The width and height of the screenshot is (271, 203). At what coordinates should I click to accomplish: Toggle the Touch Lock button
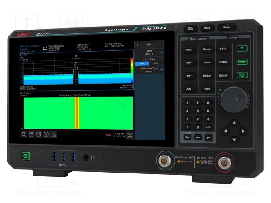pos(241,75)
